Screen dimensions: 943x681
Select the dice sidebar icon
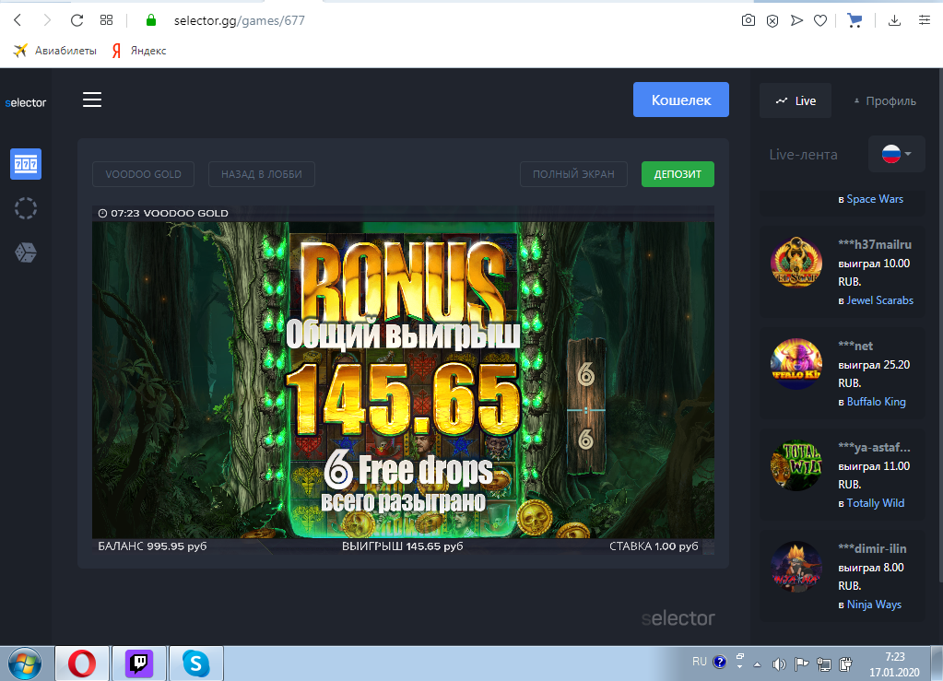coord(26,252)
